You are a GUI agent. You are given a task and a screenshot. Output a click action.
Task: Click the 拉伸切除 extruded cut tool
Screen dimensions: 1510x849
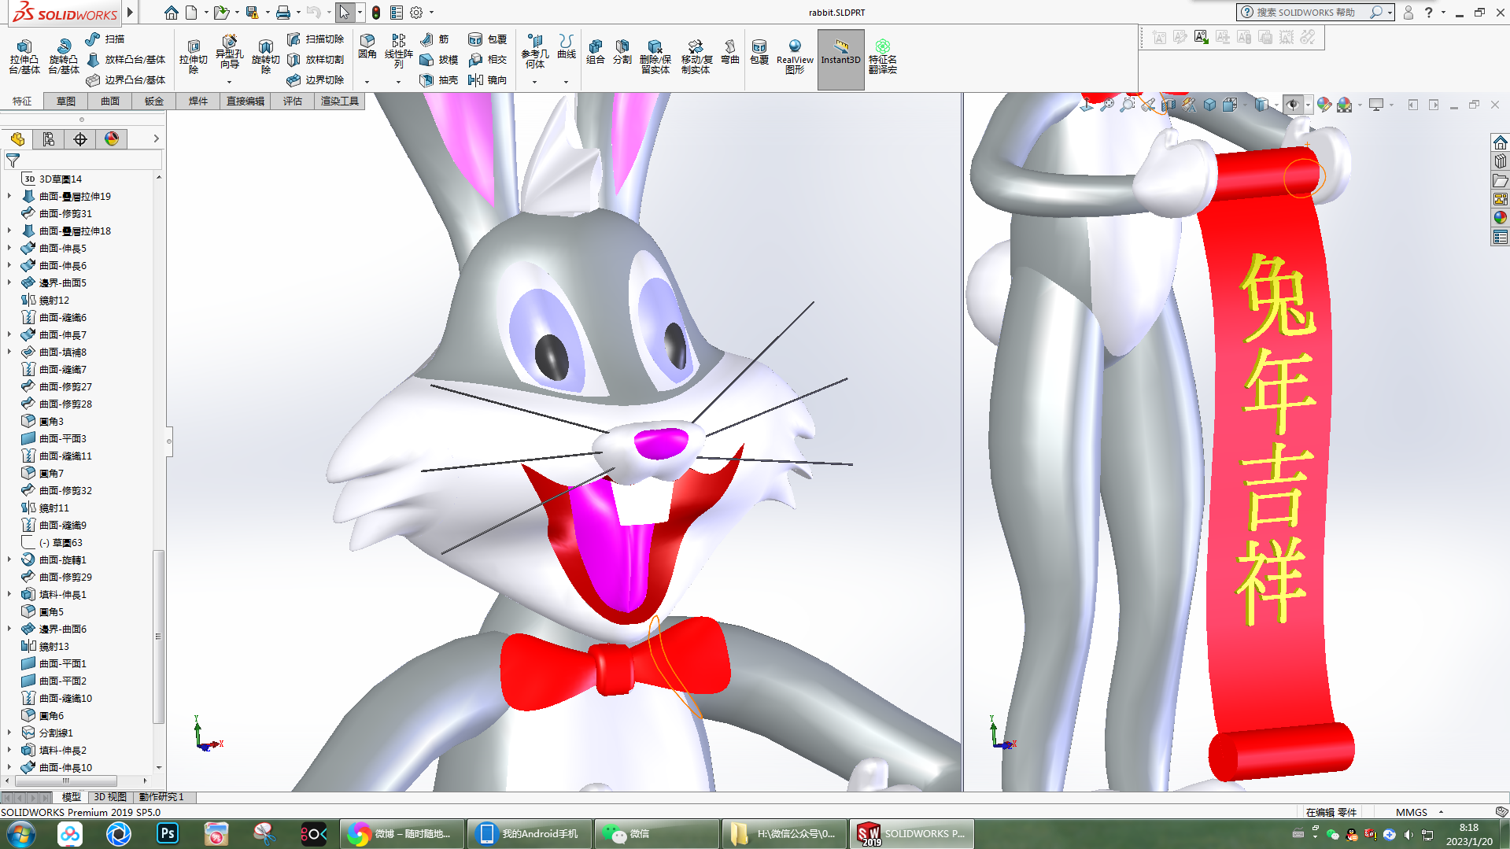(193, 57)
